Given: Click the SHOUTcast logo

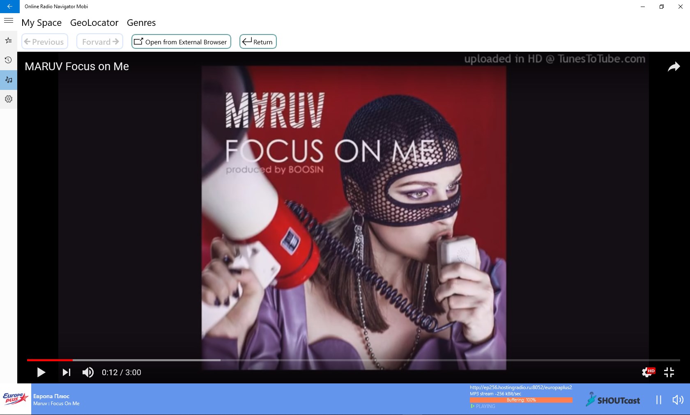Looking at the screenshot, I should pos(613,400).
